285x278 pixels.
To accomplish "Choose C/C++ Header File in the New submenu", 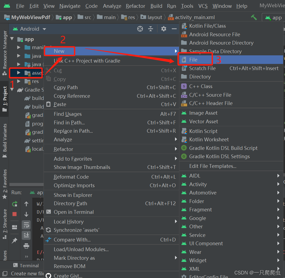I will point(231,103).
